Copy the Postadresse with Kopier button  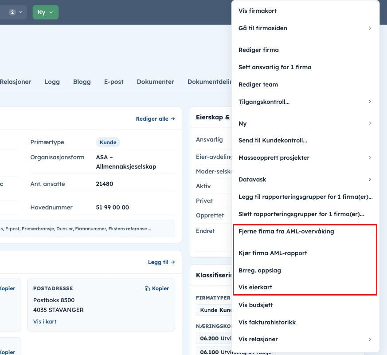click(157, 288)
